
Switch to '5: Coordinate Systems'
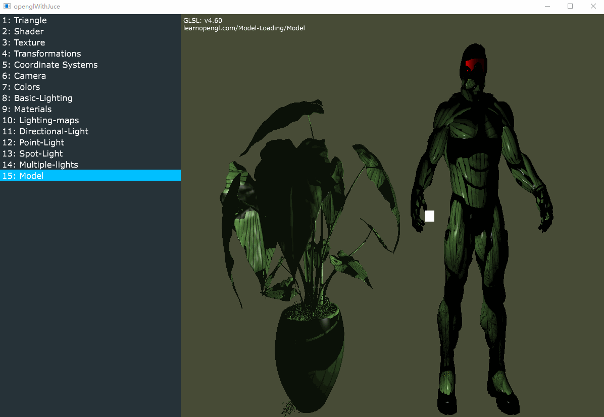90,65
